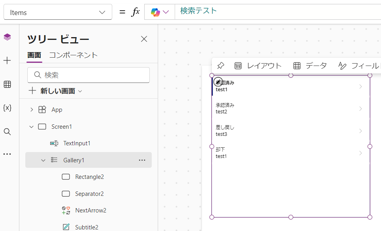Click the arrow on 却下 row
This screenshot has height=231, width=381.
[360, 153]
